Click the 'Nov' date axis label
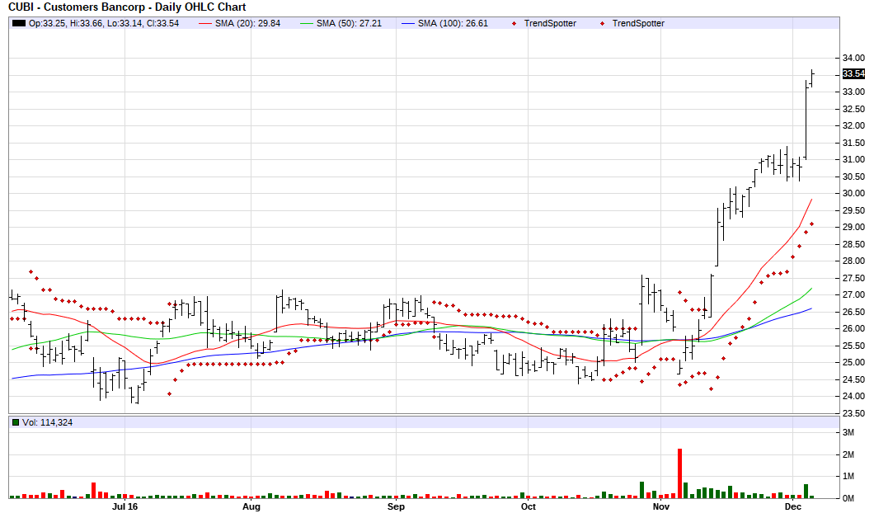This screenshot has height=532, width=874. [x=661, y=506]
